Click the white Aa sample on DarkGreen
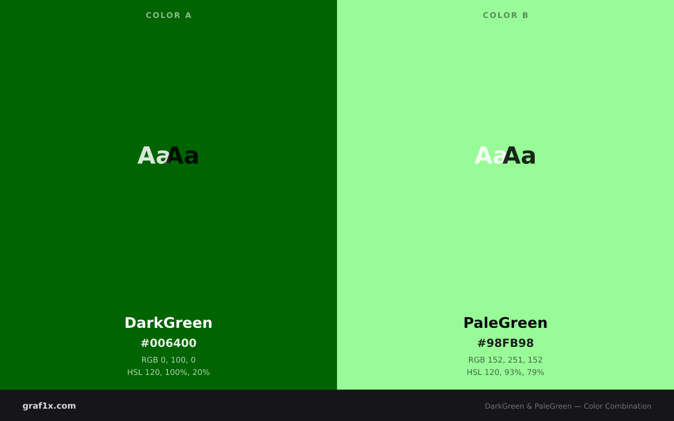 click(153, 155)
